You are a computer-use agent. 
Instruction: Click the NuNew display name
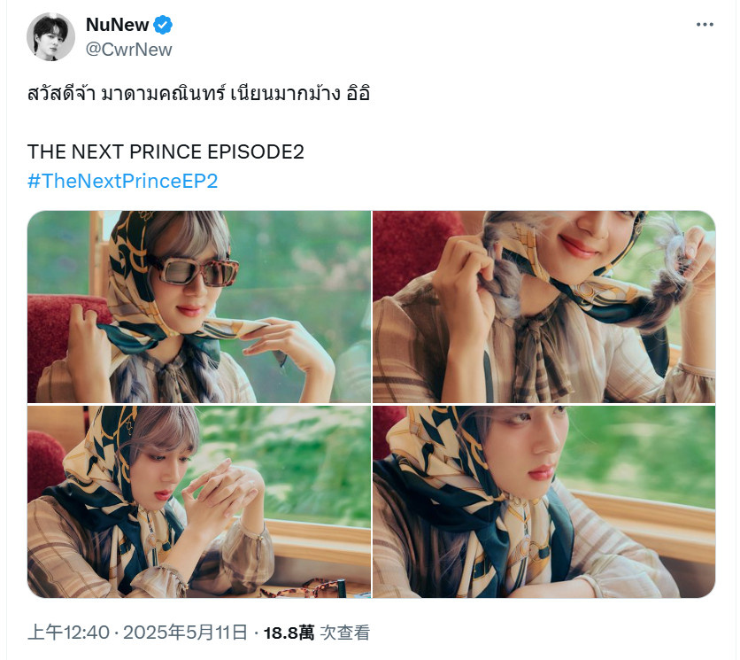click(x=117, y=25)
